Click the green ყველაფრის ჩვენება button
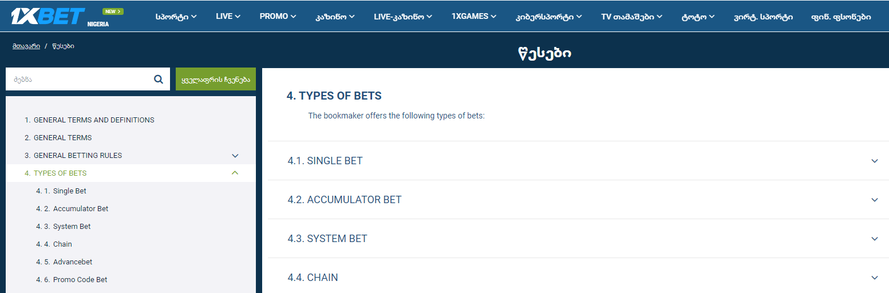889x293 pixels. coord(215,80)
